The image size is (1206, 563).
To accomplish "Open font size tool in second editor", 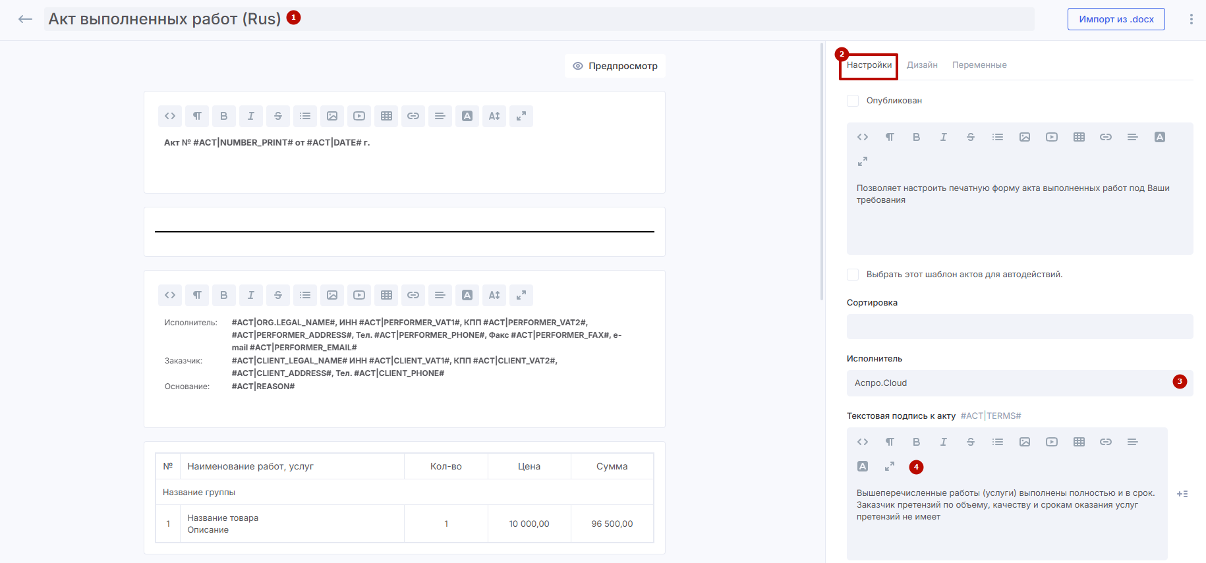I will point(494,295).
